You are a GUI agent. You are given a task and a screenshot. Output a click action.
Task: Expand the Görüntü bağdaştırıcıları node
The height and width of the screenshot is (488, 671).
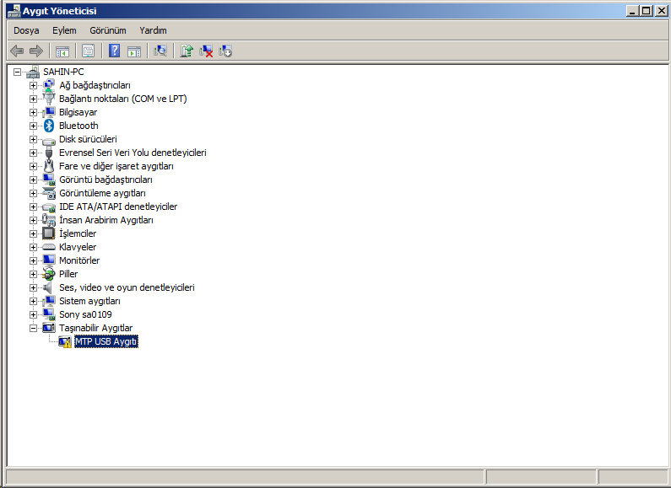click(33, 180)
